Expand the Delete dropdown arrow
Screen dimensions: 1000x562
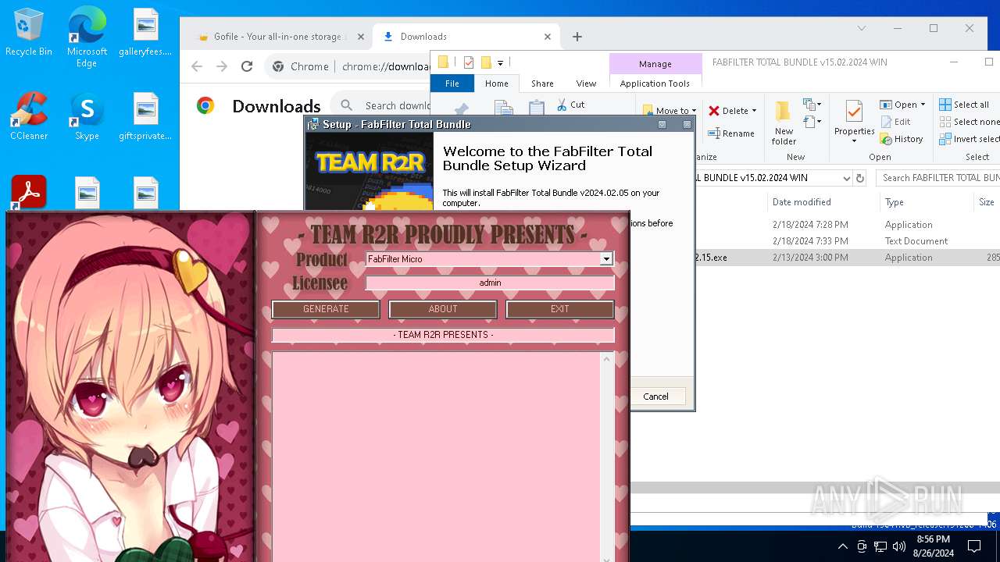754,111
